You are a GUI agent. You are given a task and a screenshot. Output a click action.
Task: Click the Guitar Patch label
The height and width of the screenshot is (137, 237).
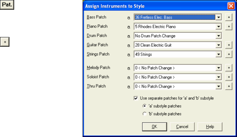click(x=97, y=45)
